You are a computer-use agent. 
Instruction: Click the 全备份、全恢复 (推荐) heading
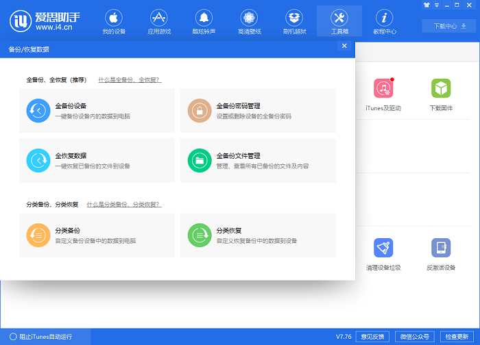click(x=57, y=80)
